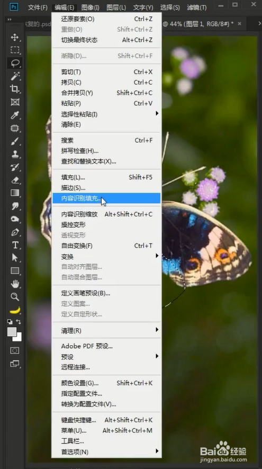
Task: Choose 内容识别填充 from Edit menu
Action: coord(106,199)
